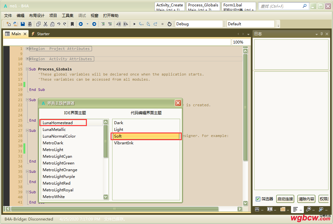The height and width of the screenshot is (224, 333).
Task: Click the Restart circular arrow icon
Action: (170, 24)
